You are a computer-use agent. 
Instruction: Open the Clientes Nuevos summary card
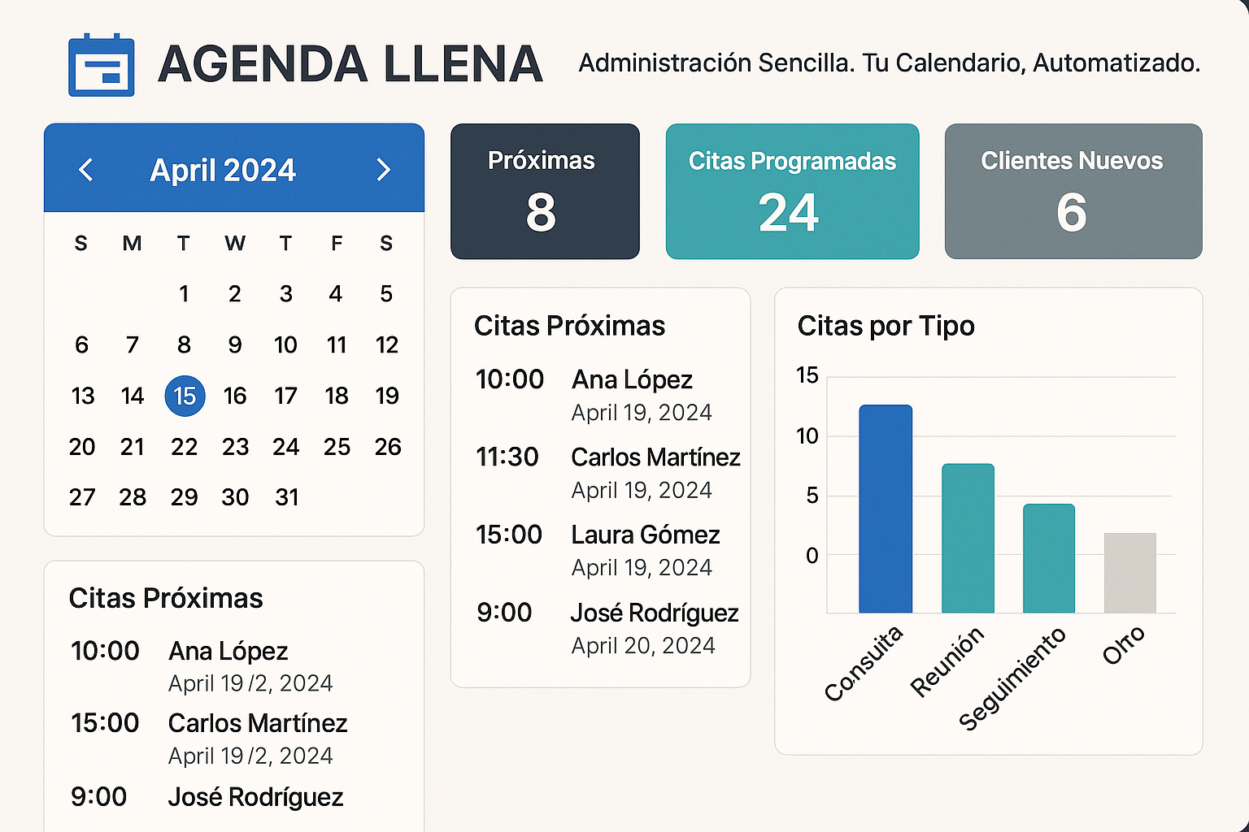point(1073,192)
